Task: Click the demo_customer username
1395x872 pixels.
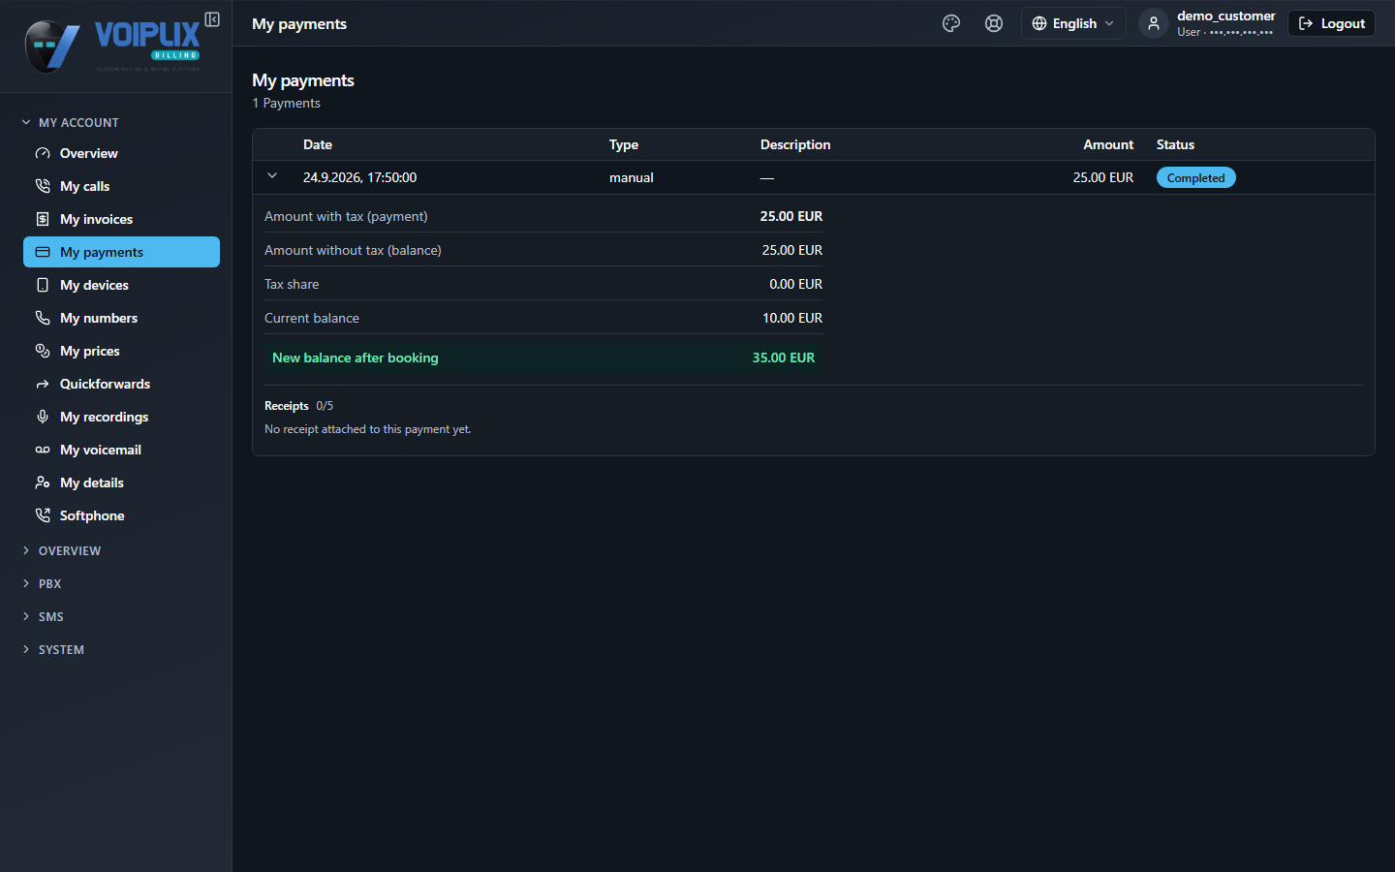Action: (x=1225, y=16)
